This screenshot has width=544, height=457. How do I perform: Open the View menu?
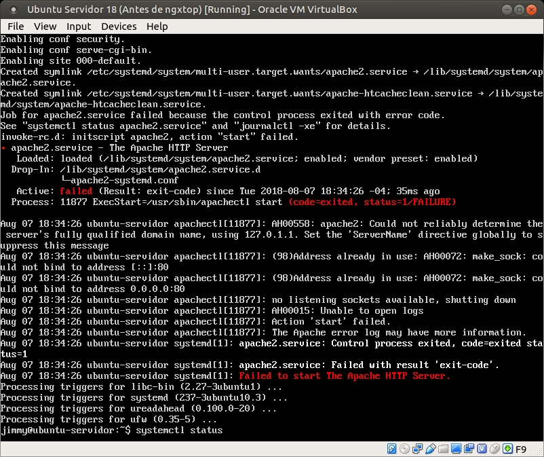coord(45,26)
